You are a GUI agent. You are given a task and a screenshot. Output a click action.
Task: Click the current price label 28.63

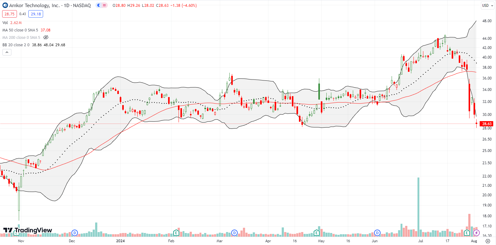pyautogui.click(x=487, y=124)
